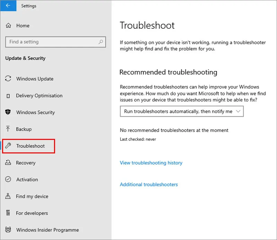Click the Windows Insider Programme cat icon

coord(8,230)
